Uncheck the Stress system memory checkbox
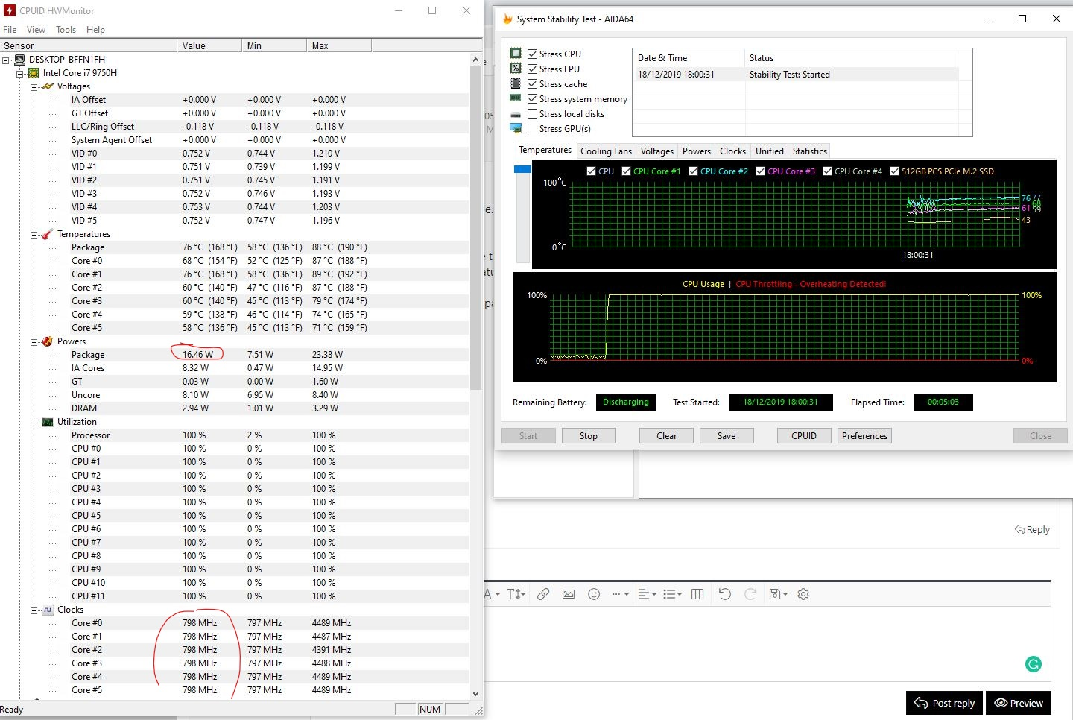Image resolution: width=1073 pixels, height=720 pixels. (532, 98)
